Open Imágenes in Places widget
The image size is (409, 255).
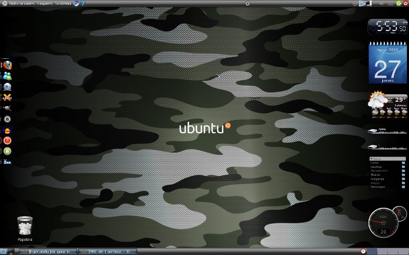(x=387, y=179)
